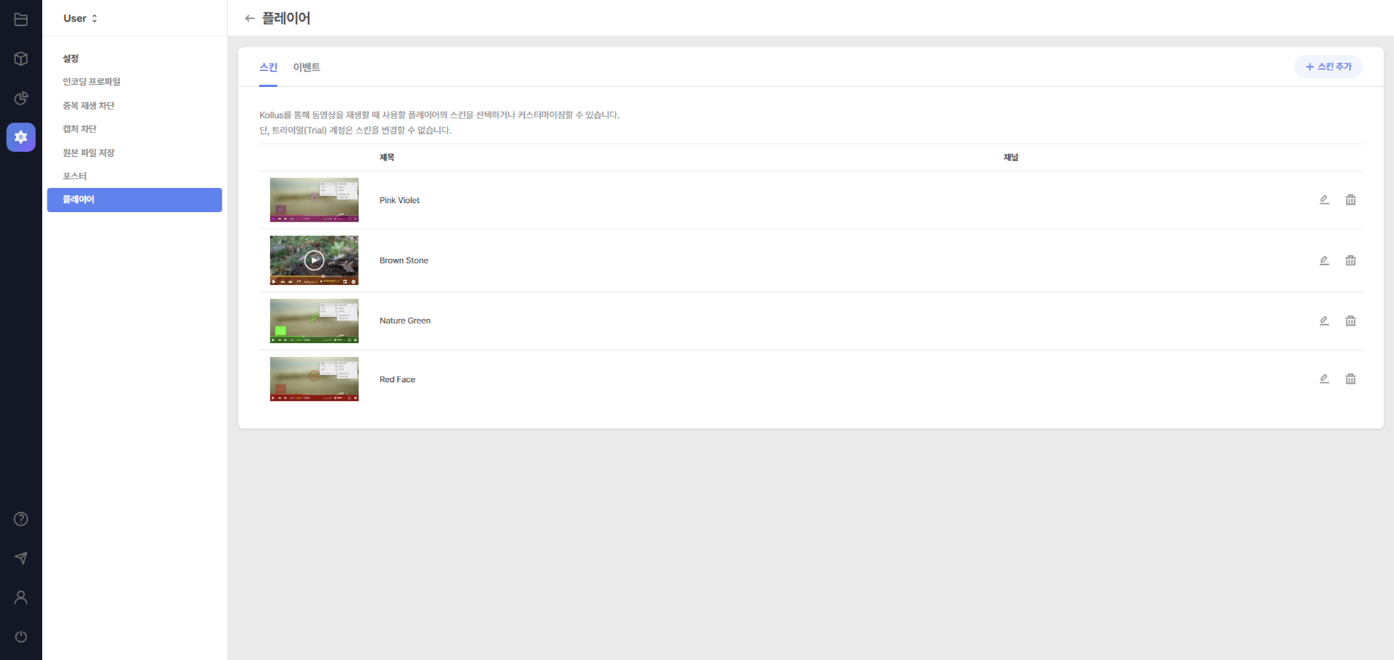Click the help question mark icon
1394x660 pixels.
point(21,519)
